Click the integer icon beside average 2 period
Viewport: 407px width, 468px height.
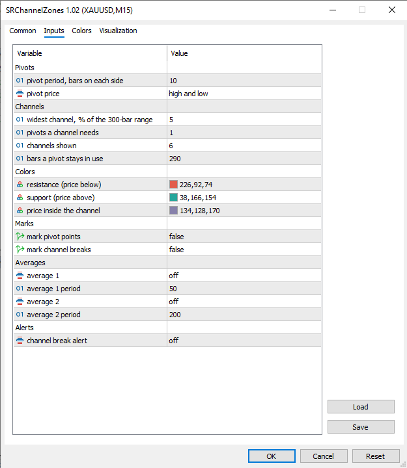click(20, 315)
